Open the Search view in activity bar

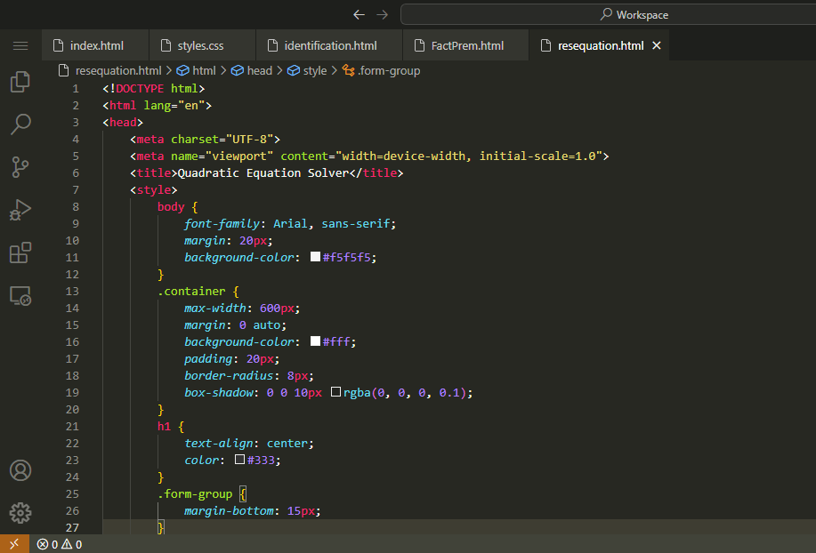[x=20, y=124]
